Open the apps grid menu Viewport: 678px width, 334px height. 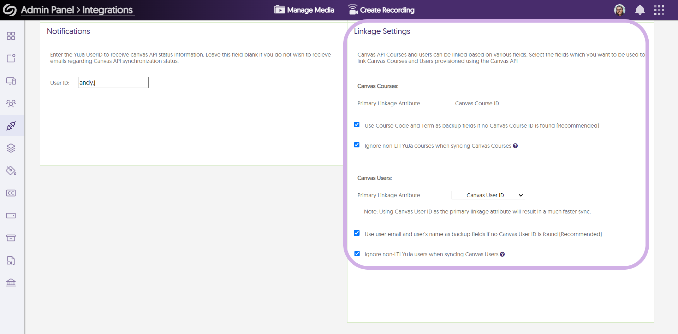coord(659,10)
